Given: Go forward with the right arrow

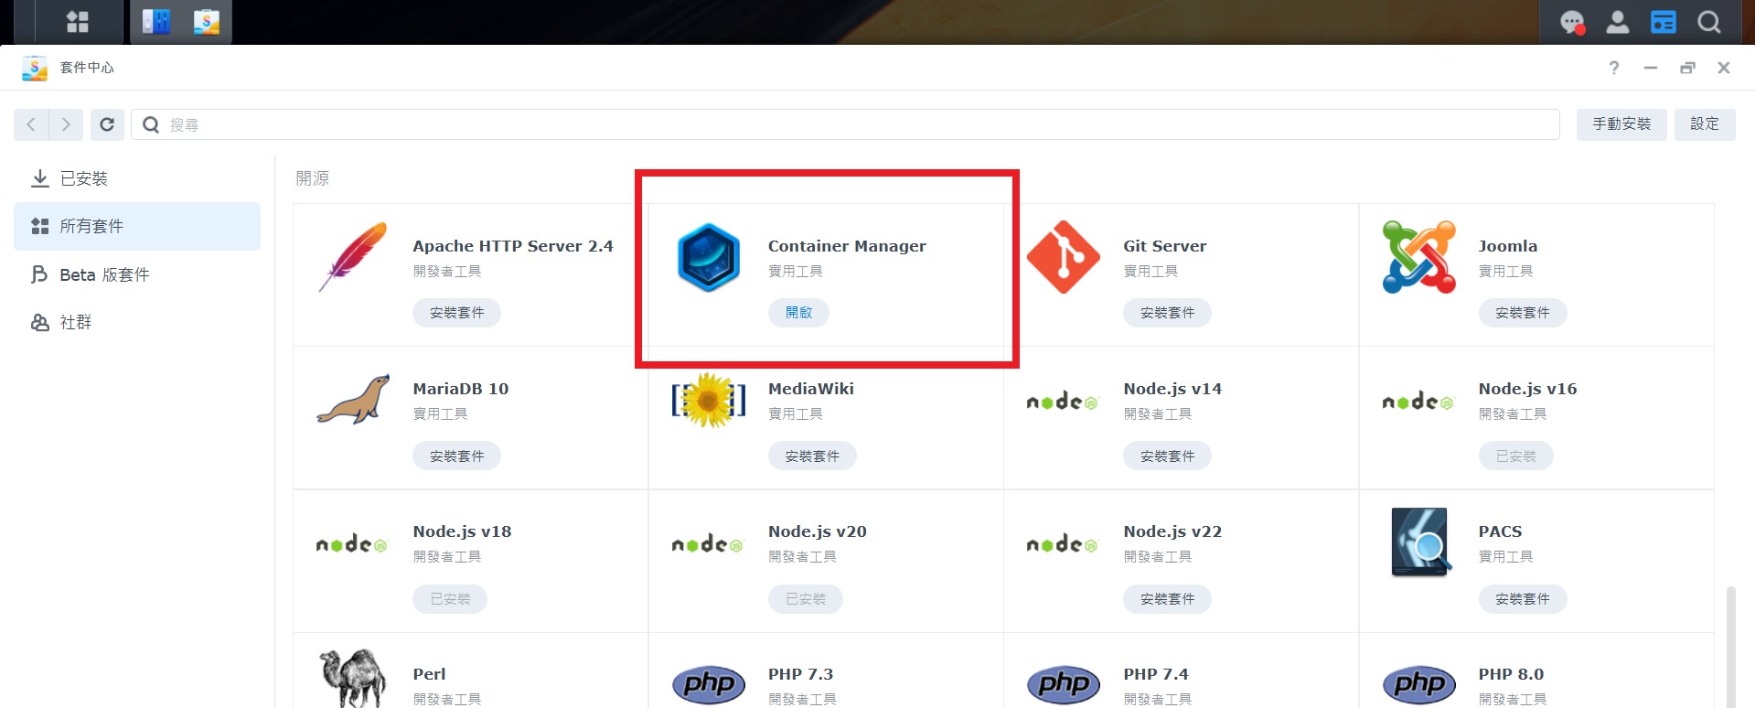Looking at the screenshot, I should click(x=66, y=124).
